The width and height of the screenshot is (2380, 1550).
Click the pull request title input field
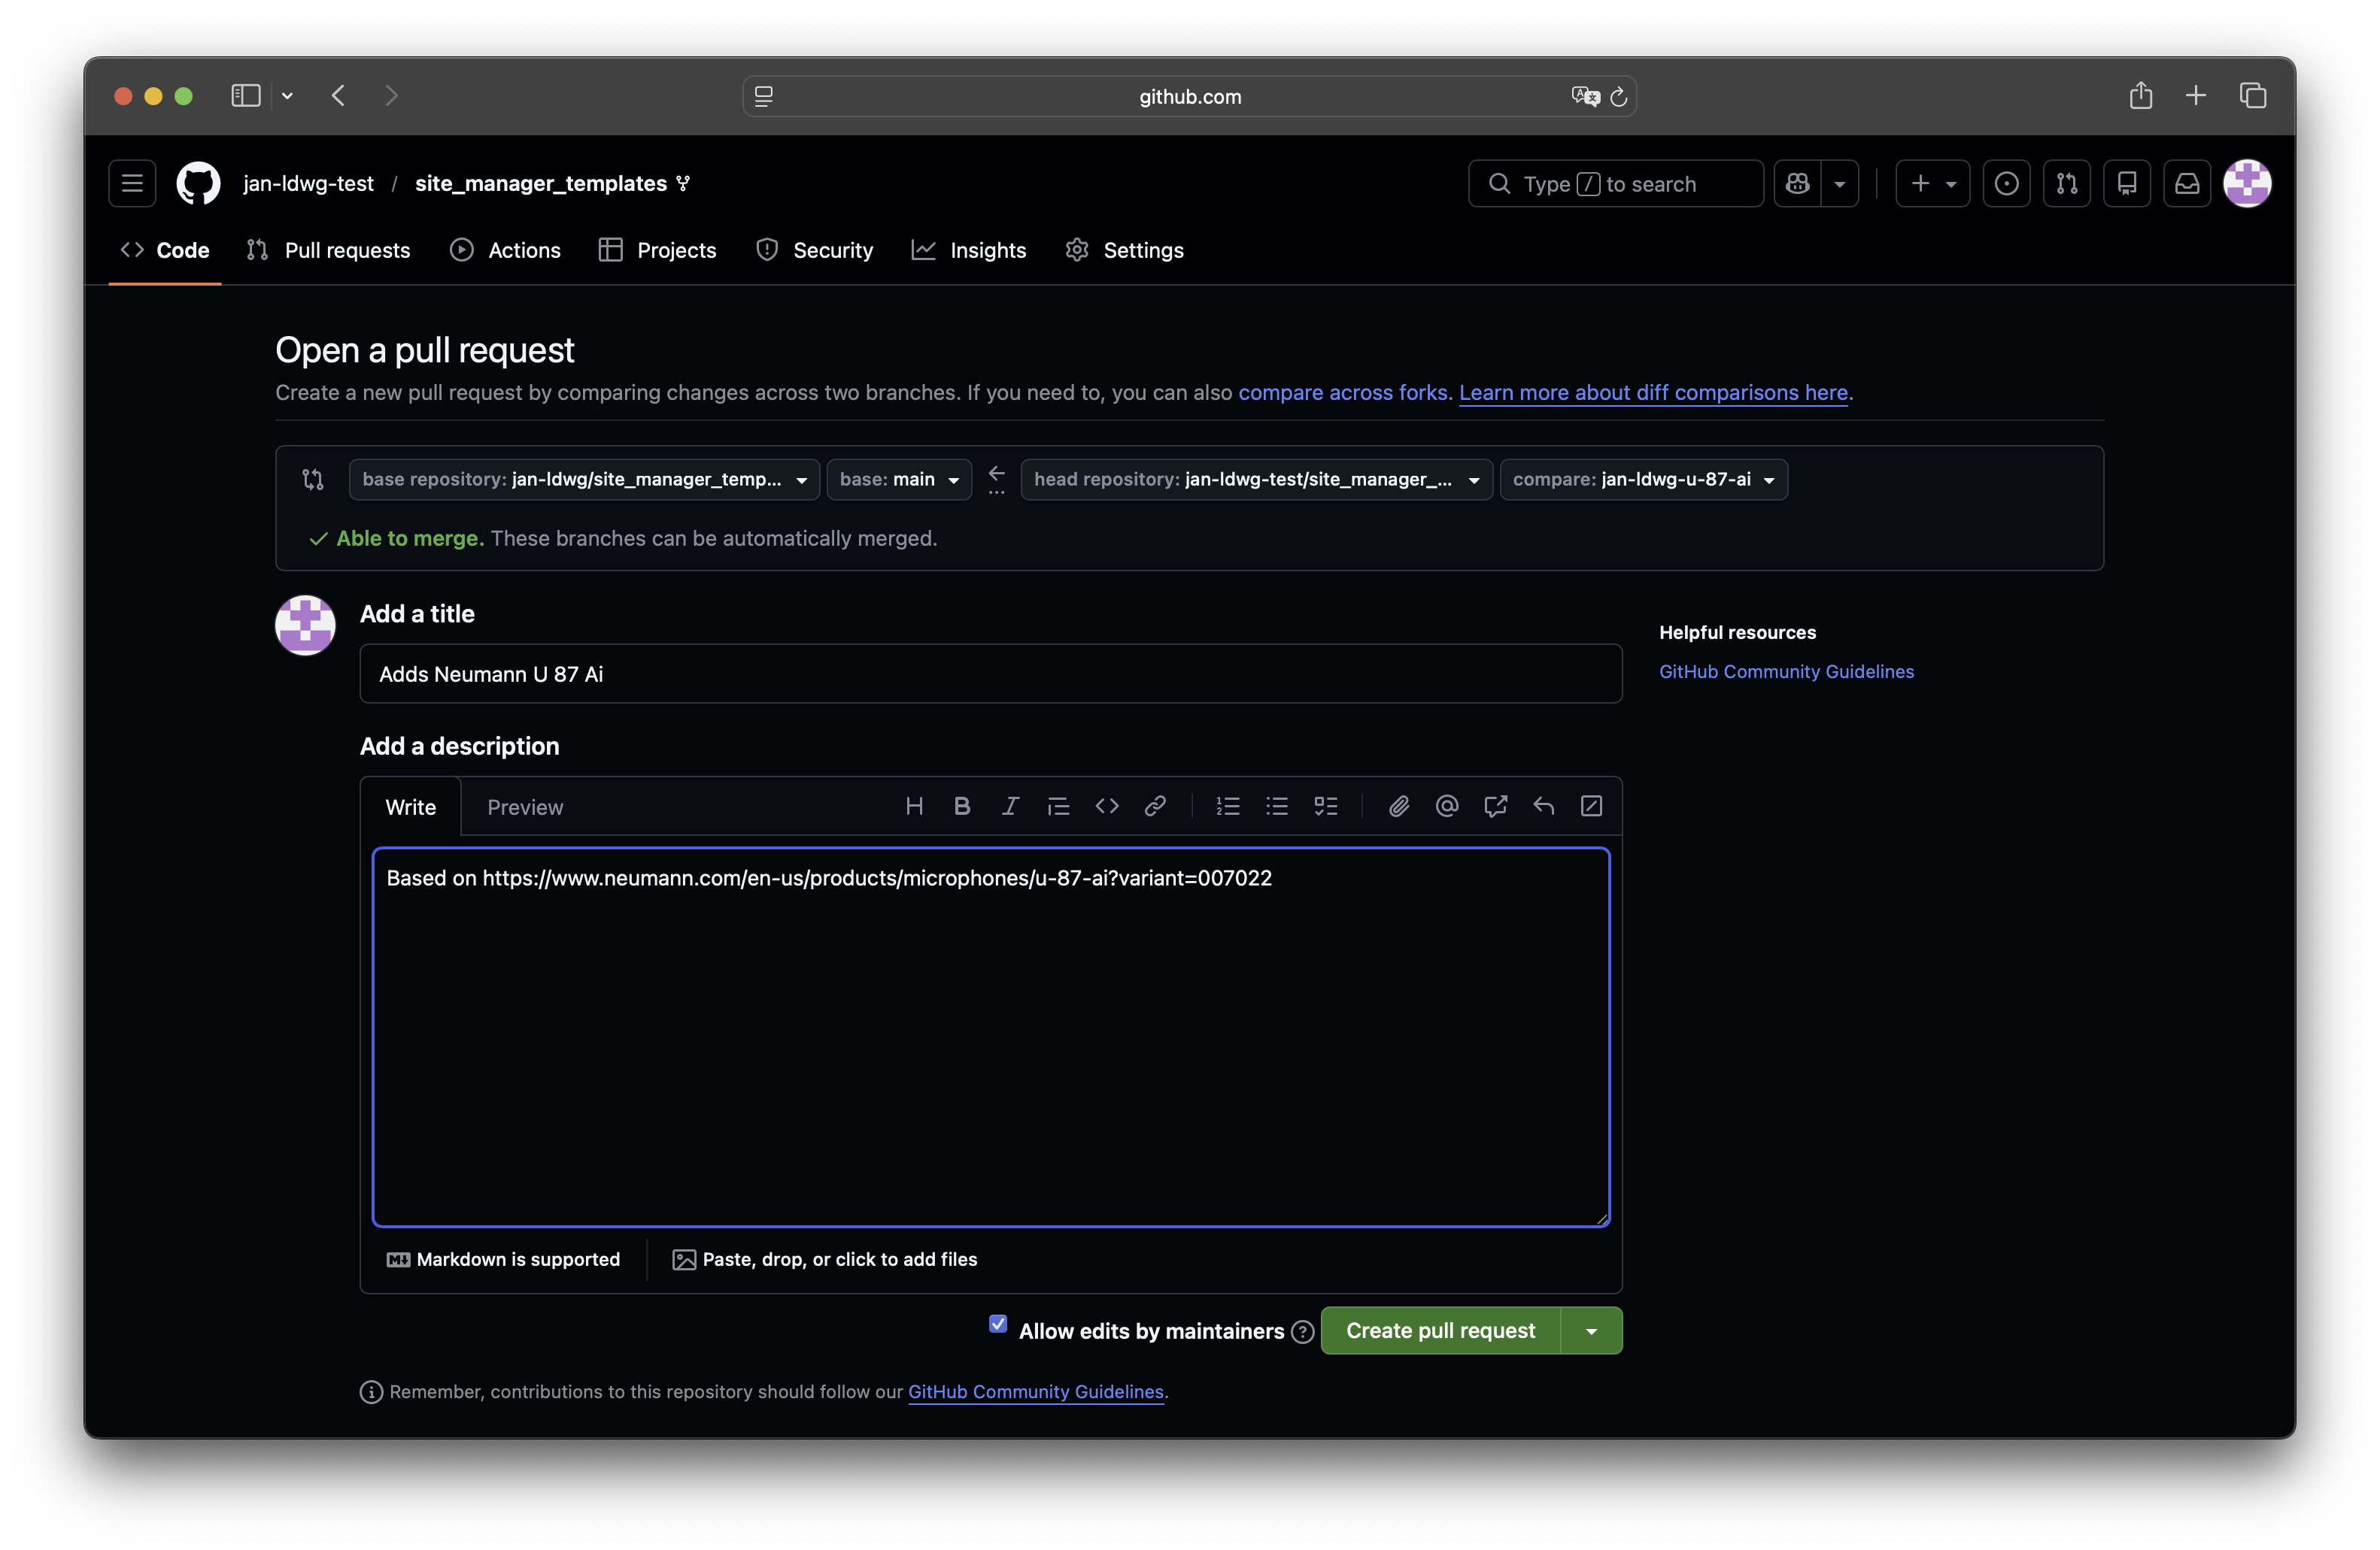pyautogui.click(x=990, y=674)
